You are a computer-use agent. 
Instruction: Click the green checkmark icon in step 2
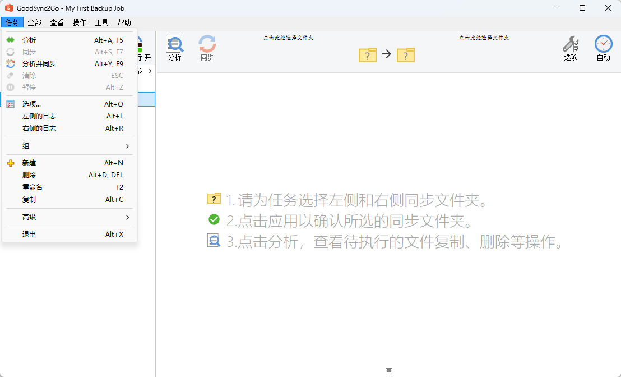tap(214, 219)
